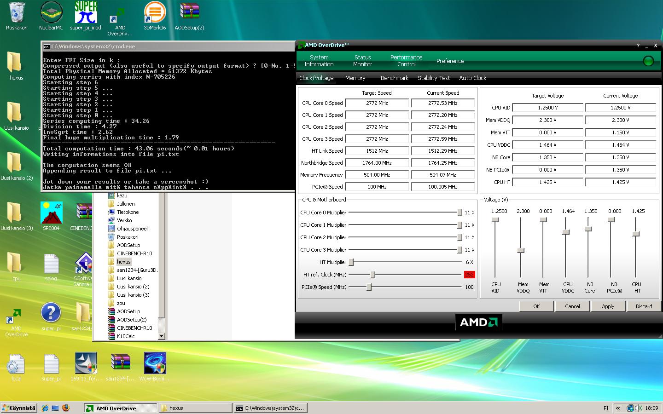Click the HT Multiplier slider handle

click(x=351, y=262)
